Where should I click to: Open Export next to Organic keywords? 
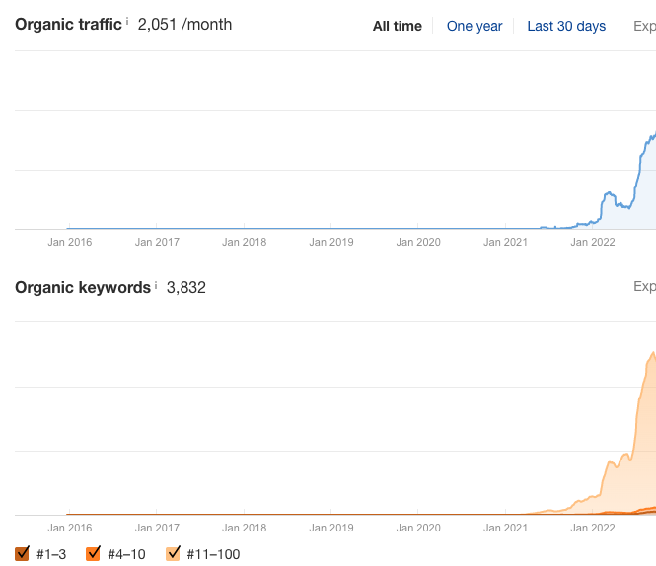click(x=645, y=286)
